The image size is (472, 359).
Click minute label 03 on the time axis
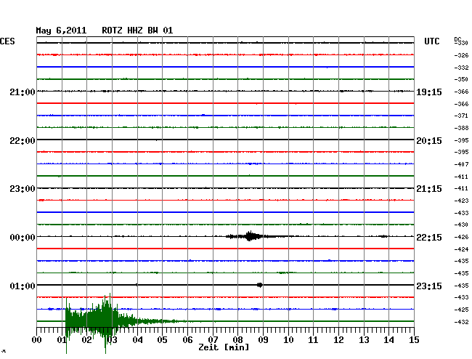pyautogui.click(x=113, y=339)
